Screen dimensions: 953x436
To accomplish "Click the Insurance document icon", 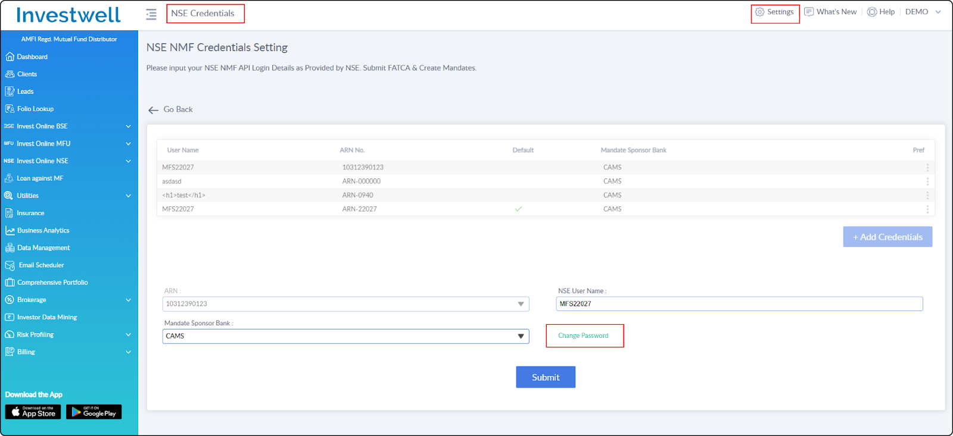I will pos(9,213).
